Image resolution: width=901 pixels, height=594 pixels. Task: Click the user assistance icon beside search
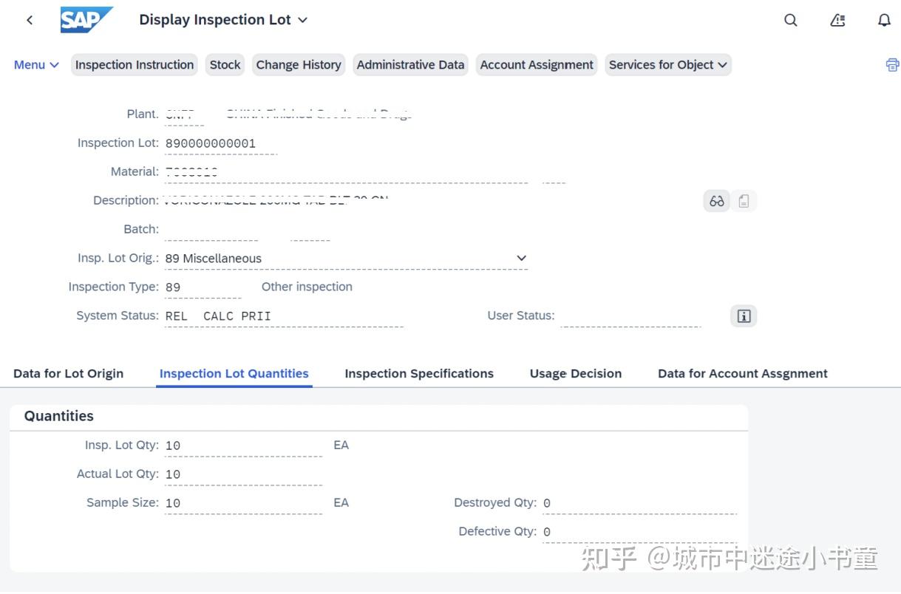point(837,20)
